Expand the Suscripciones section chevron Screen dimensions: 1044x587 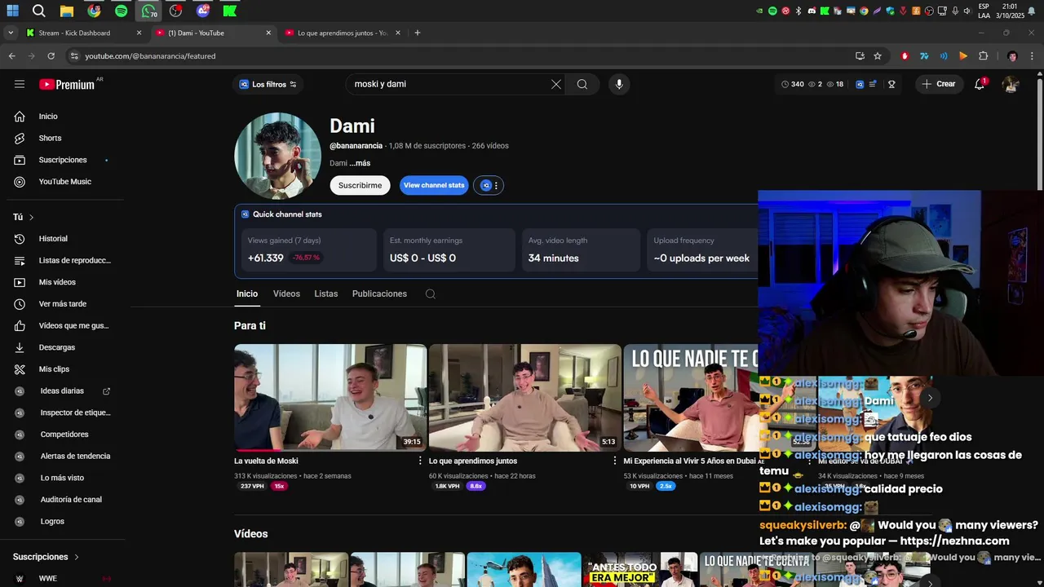[x=77, y=557]
